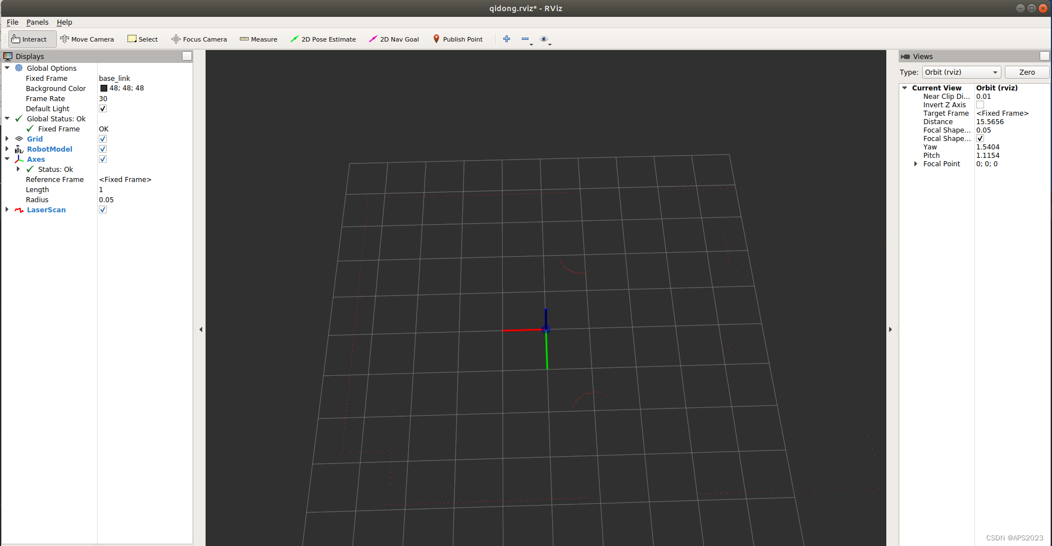Choose the Select tool
Image resolution: width=1052 pixels, height=546 pixels.
(x=143, y=39)
